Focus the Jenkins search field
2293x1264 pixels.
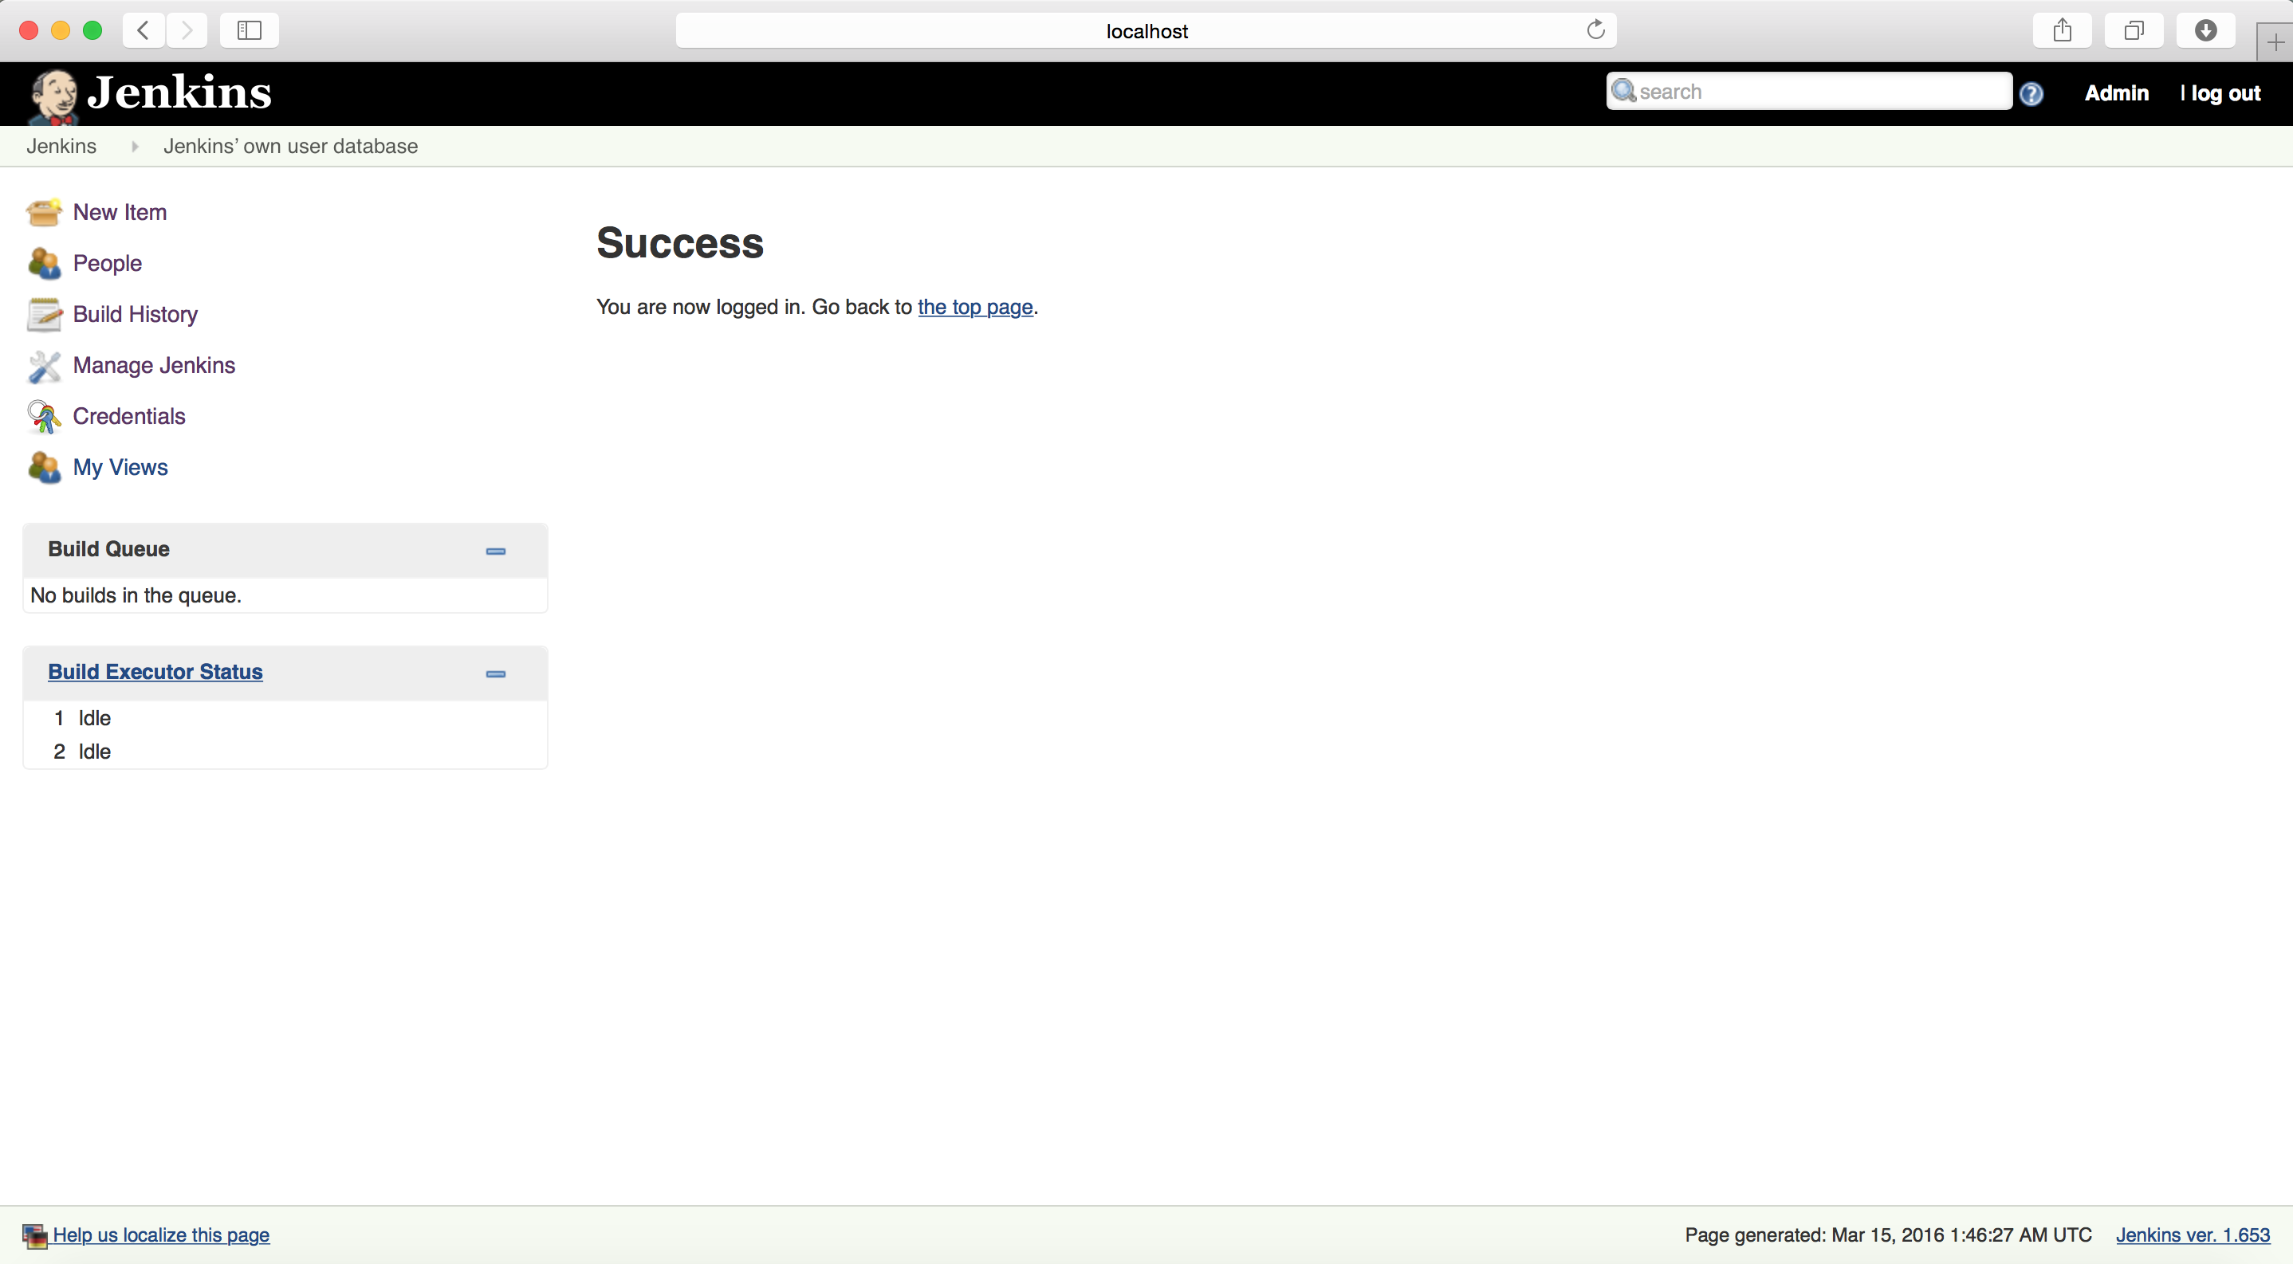[1809, 92]
